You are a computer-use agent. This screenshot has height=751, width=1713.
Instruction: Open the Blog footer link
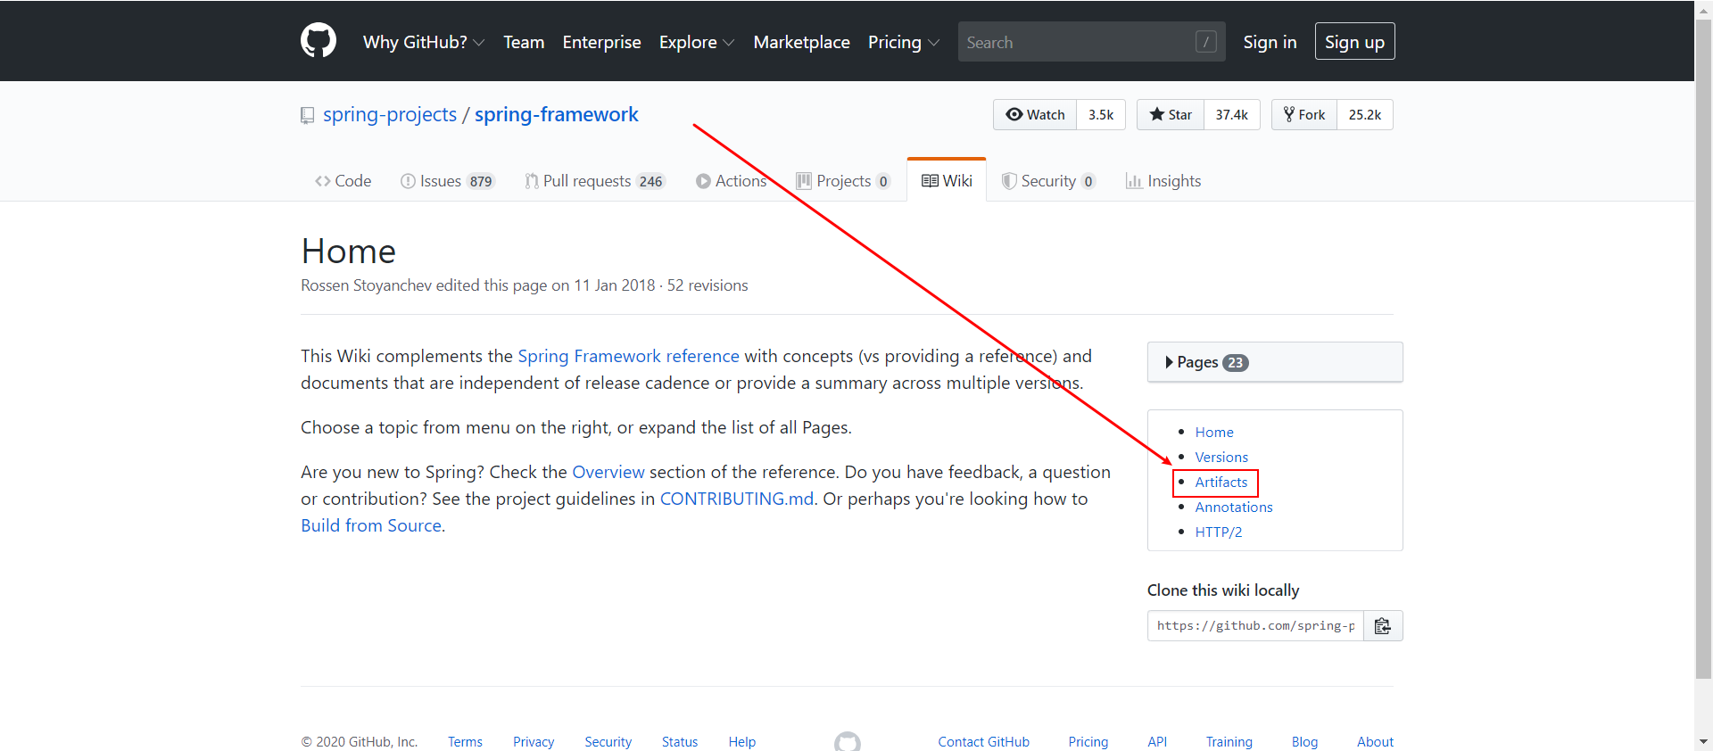pyautogui.click(x=1304, y=741)
